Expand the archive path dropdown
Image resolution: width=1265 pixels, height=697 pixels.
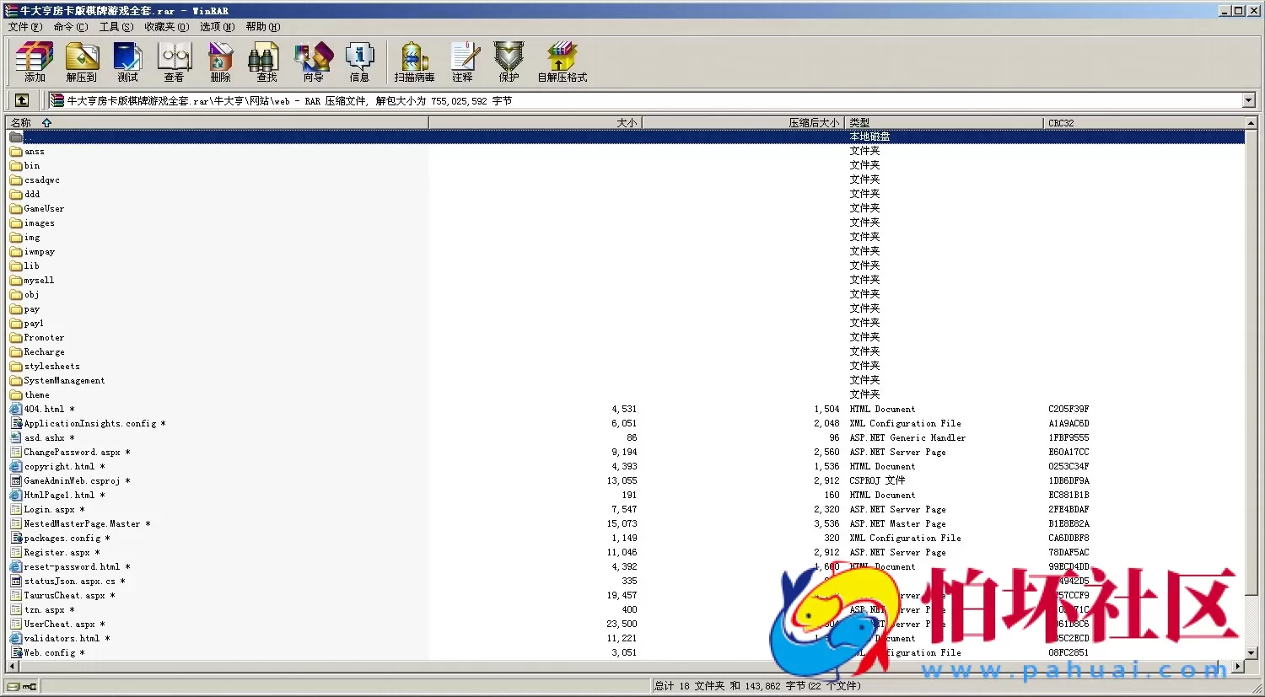coord(1248,100)
